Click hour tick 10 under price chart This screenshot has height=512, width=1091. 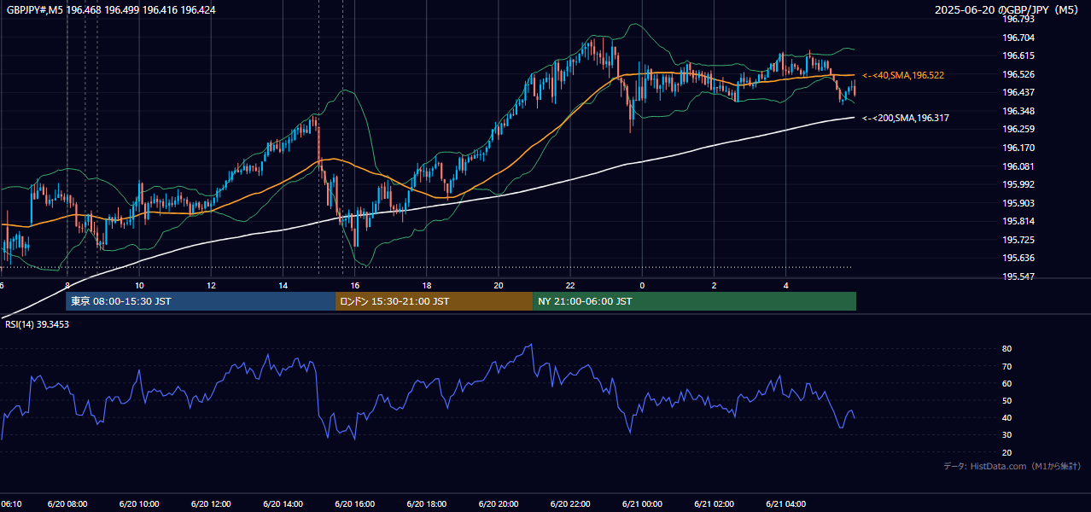pyautogui.click(x=138, y=285)
